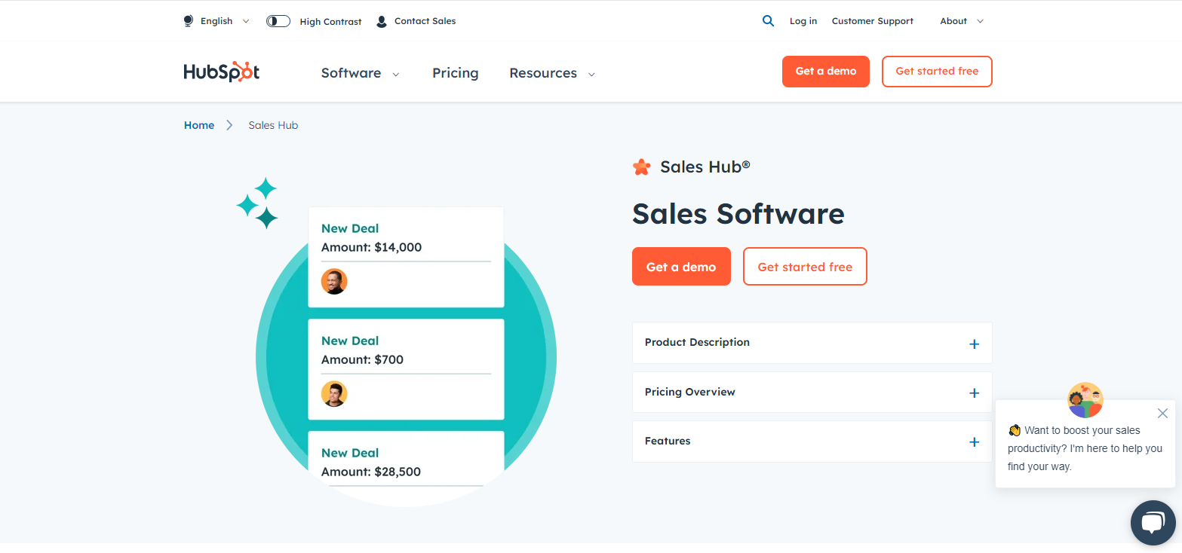Toggle the High Contrast switch
This screenshot has height=553, width=1182.
[x=278, y=21]
